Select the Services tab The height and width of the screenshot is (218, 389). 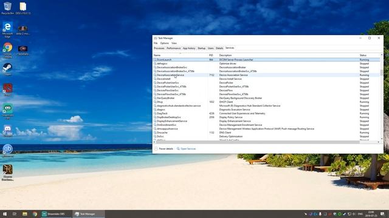(230, 48)
